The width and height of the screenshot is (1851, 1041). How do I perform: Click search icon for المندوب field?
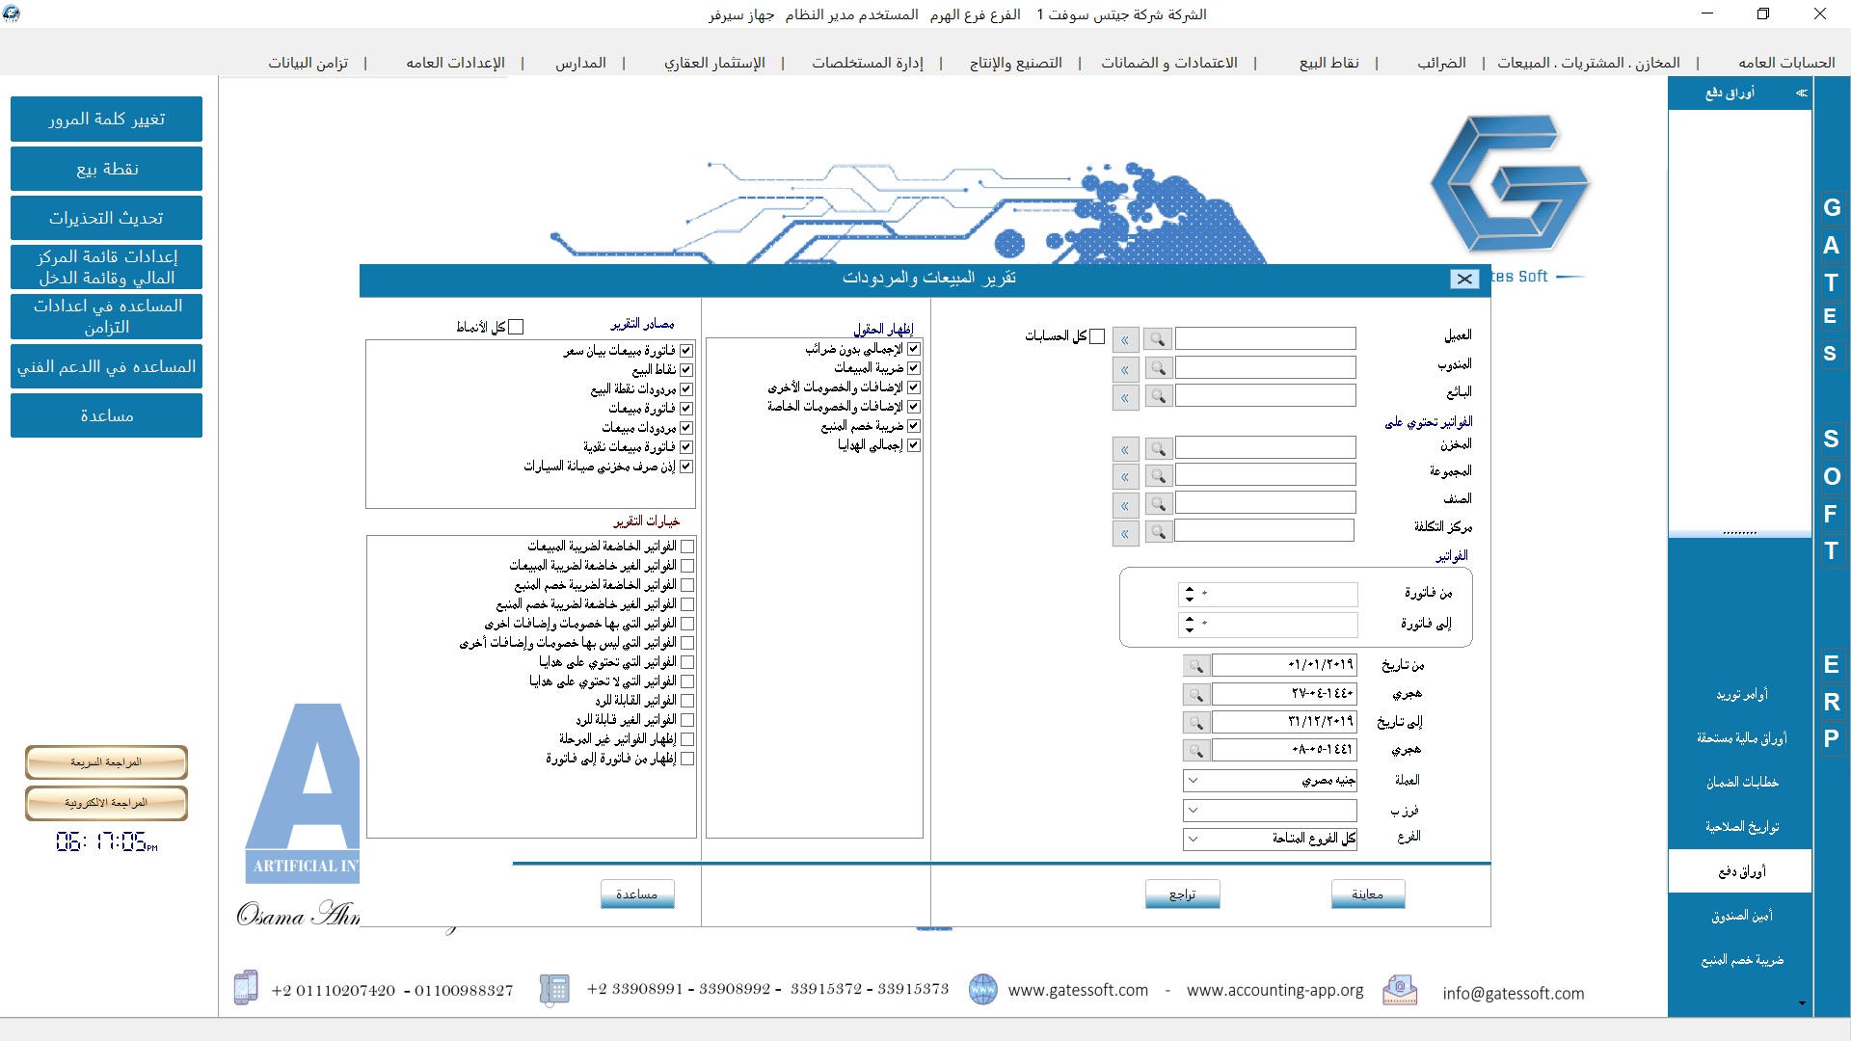tap(1158, 368)
